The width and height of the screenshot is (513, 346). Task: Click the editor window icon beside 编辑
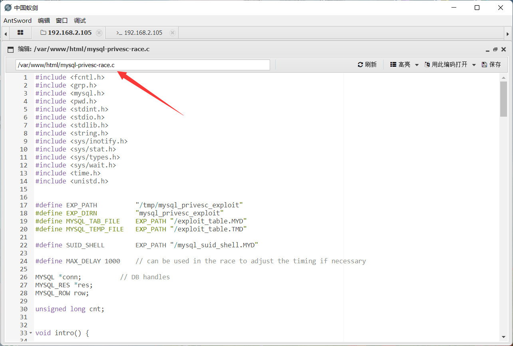11,50
